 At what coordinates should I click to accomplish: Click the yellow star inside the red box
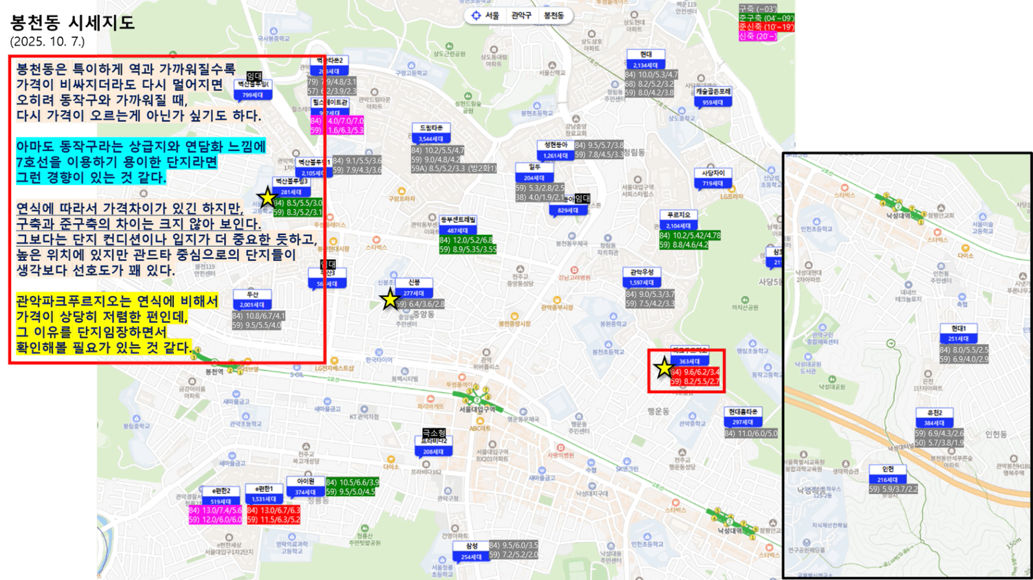click(x=664, y=368)
